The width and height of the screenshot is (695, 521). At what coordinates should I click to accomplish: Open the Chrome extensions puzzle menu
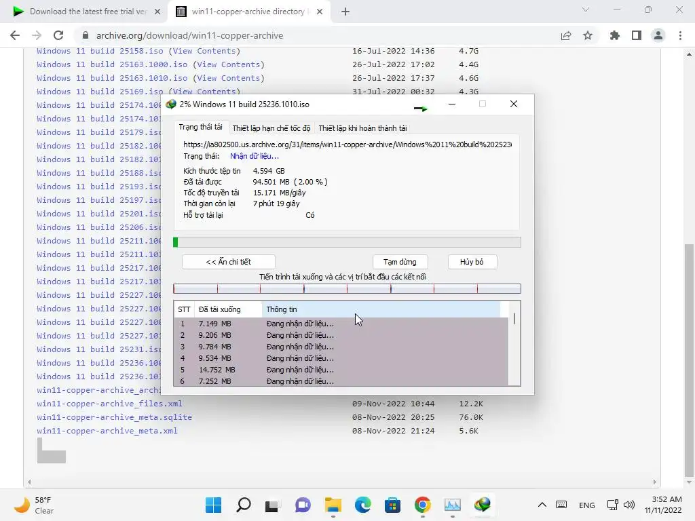pos(614,35)
